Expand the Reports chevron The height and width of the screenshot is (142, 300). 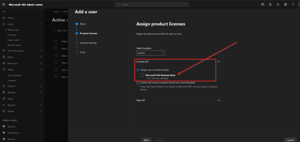click(40, 105)
